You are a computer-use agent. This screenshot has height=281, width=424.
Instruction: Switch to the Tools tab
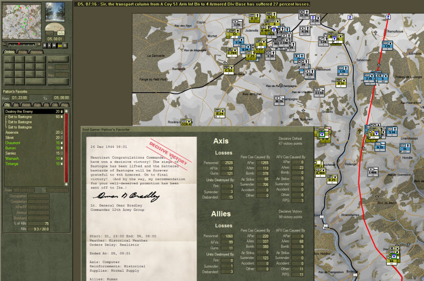pyautogui.click(x=23, y=52)
